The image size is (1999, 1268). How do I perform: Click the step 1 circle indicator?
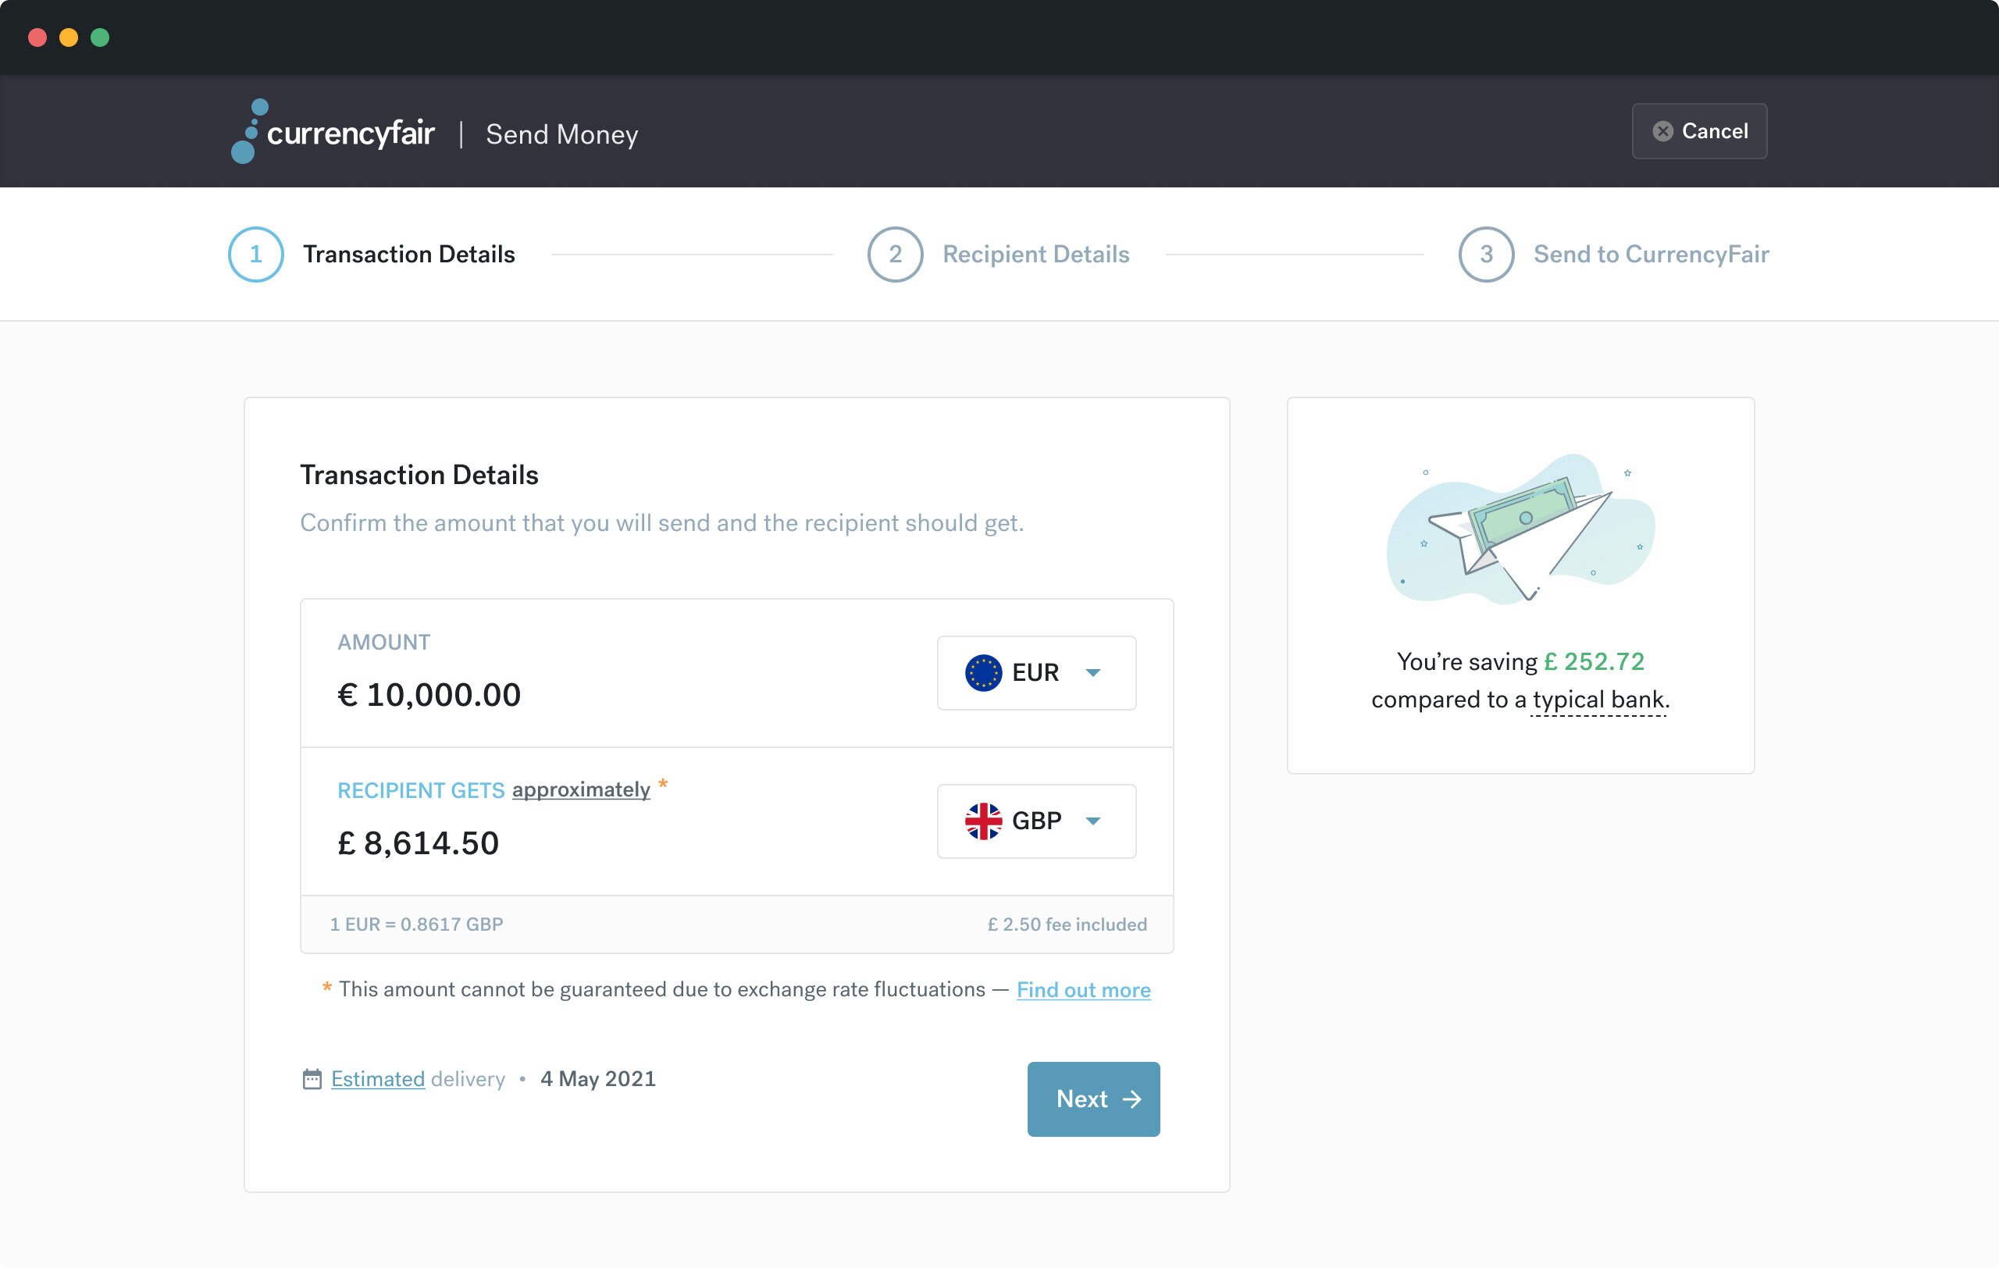[255, 254]
